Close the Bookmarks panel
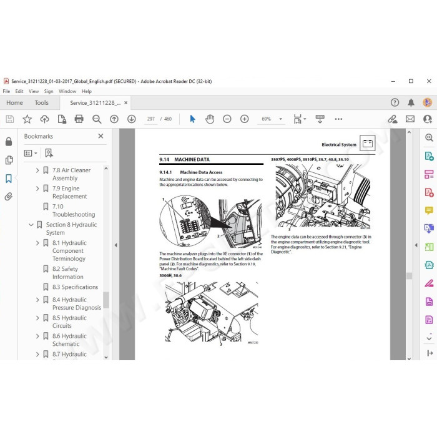 (x=101, y=136)
